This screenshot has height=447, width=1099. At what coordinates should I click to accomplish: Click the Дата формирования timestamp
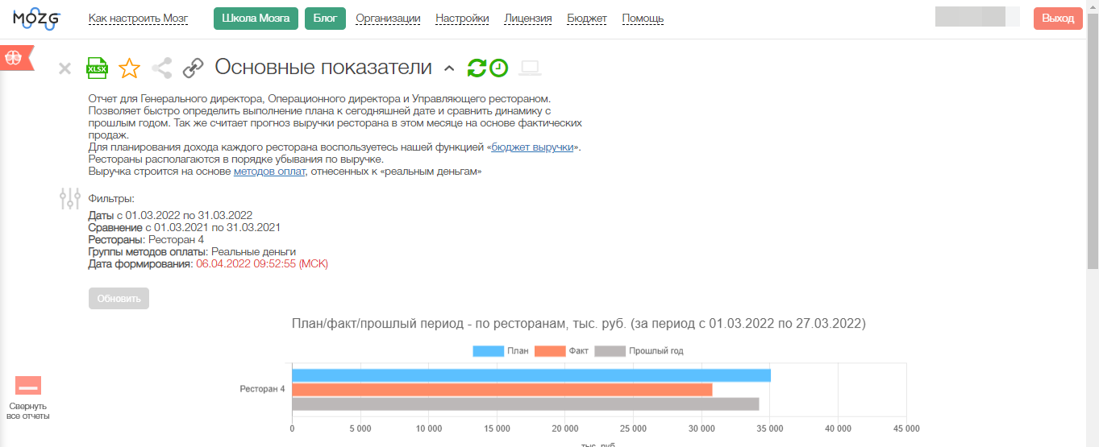(262, 264)
